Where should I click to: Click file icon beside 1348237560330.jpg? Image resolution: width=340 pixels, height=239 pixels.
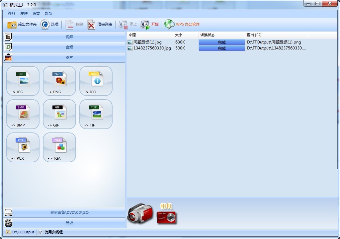[x=130, y=48]
